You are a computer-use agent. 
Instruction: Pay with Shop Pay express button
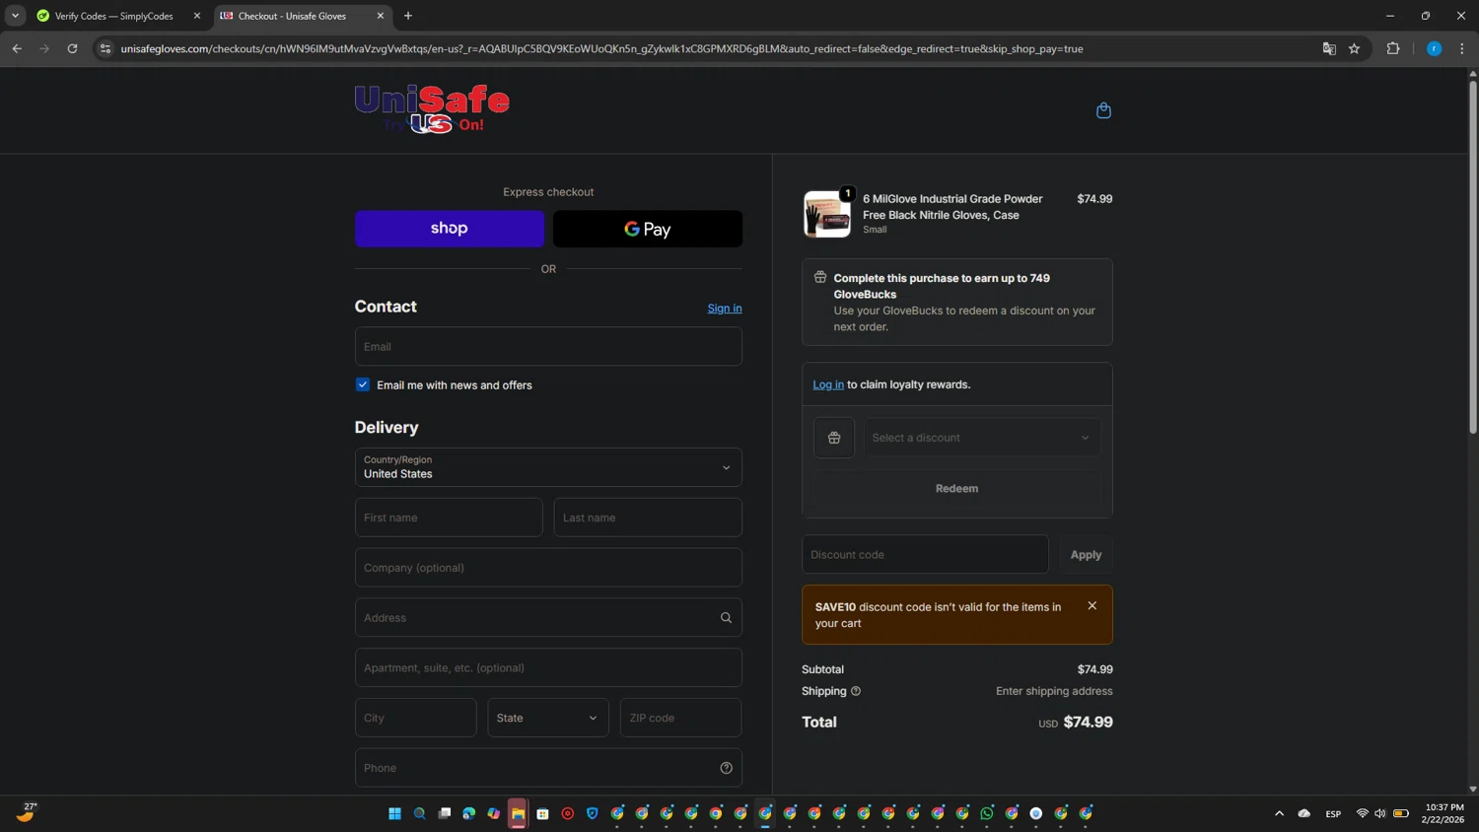[x=449, y=229]
